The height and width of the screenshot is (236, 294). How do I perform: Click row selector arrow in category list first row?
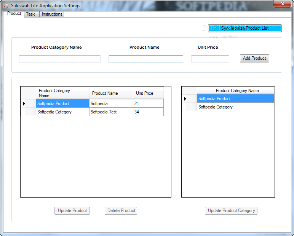[x=189, y=99]
